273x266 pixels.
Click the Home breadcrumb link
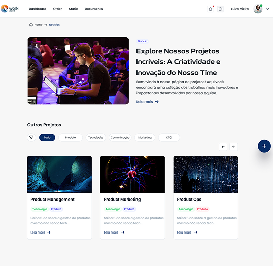coord(38,25)
